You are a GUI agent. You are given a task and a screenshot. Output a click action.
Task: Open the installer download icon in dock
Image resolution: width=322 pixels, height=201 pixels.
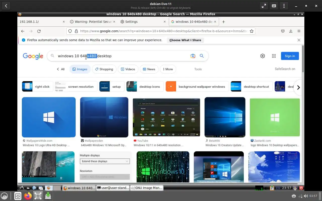tap(48, 196)
